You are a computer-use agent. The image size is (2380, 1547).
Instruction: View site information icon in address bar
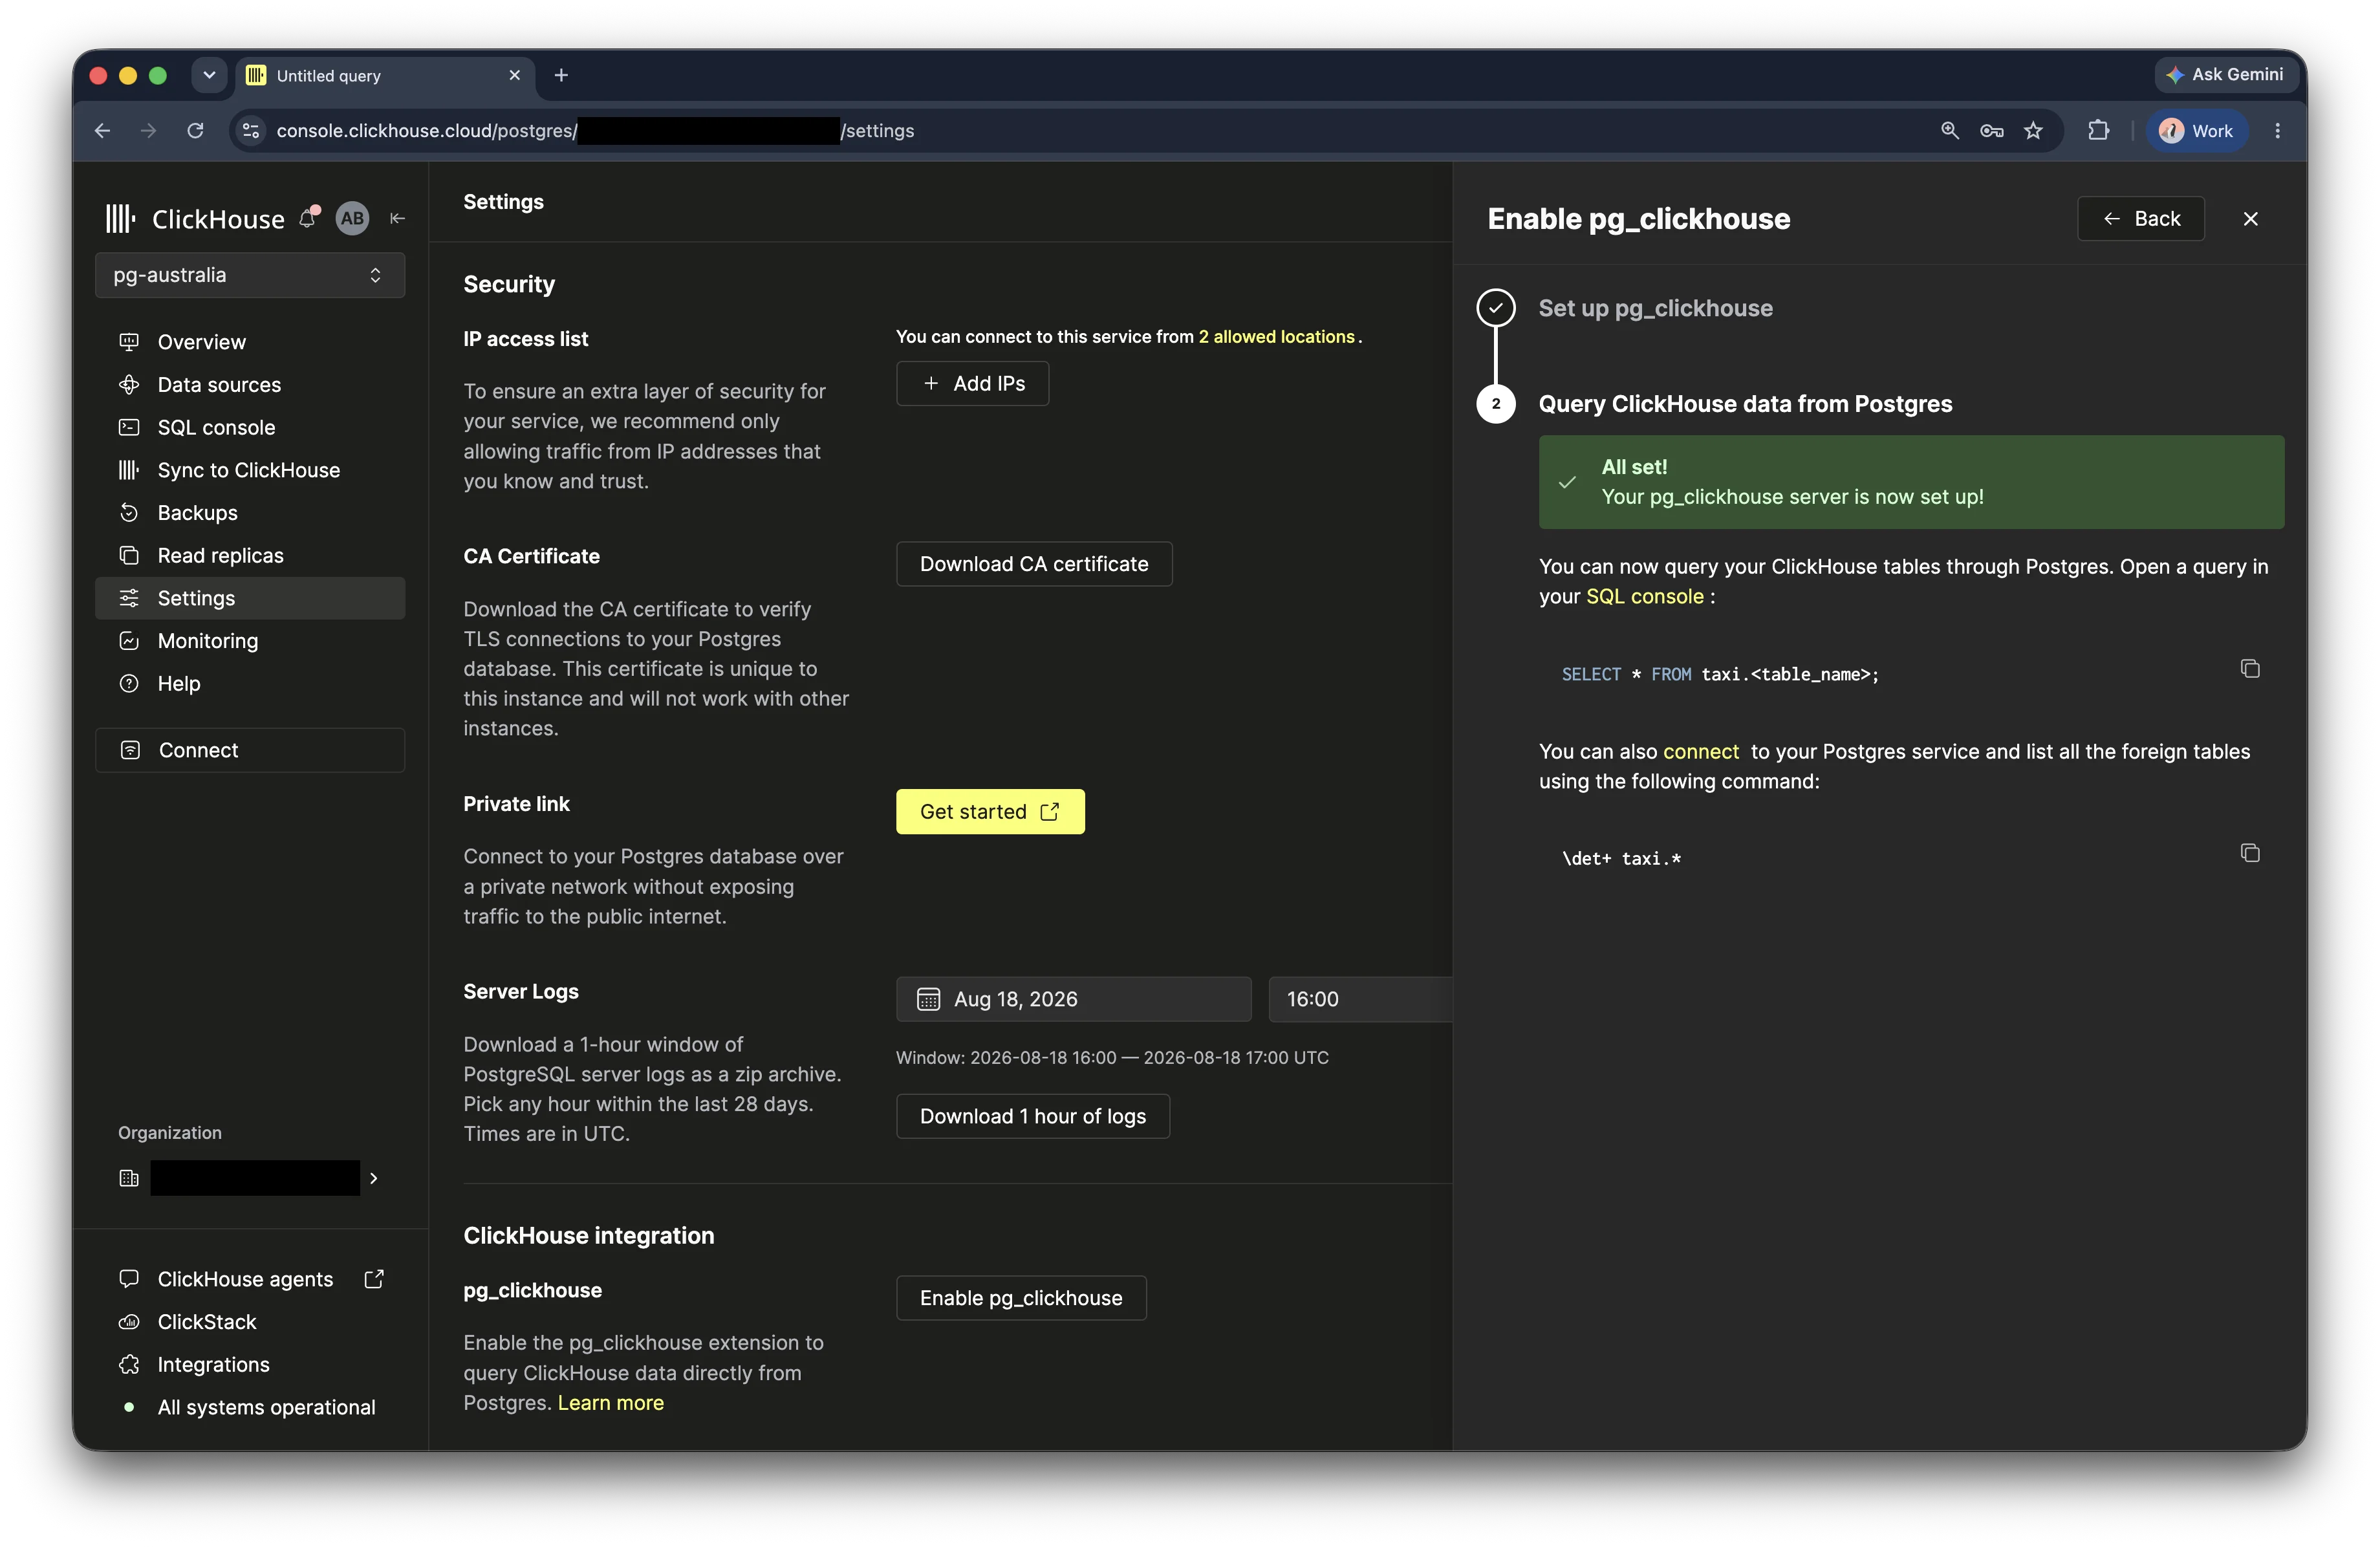click(x=251, y=131)
